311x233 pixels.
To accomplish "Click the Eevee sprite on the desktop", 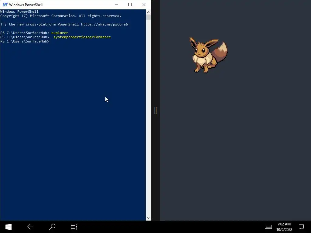I will tap(208, 55).
